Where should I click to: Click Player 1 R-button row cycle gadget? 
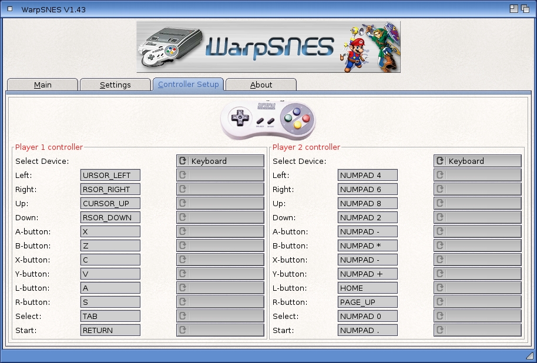220,302
